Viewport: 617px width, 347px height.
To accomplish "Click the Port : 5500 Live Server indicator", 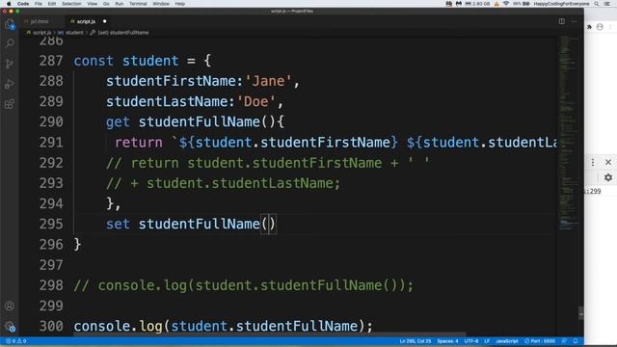I will pyautogui.click(x=540, y=341).
